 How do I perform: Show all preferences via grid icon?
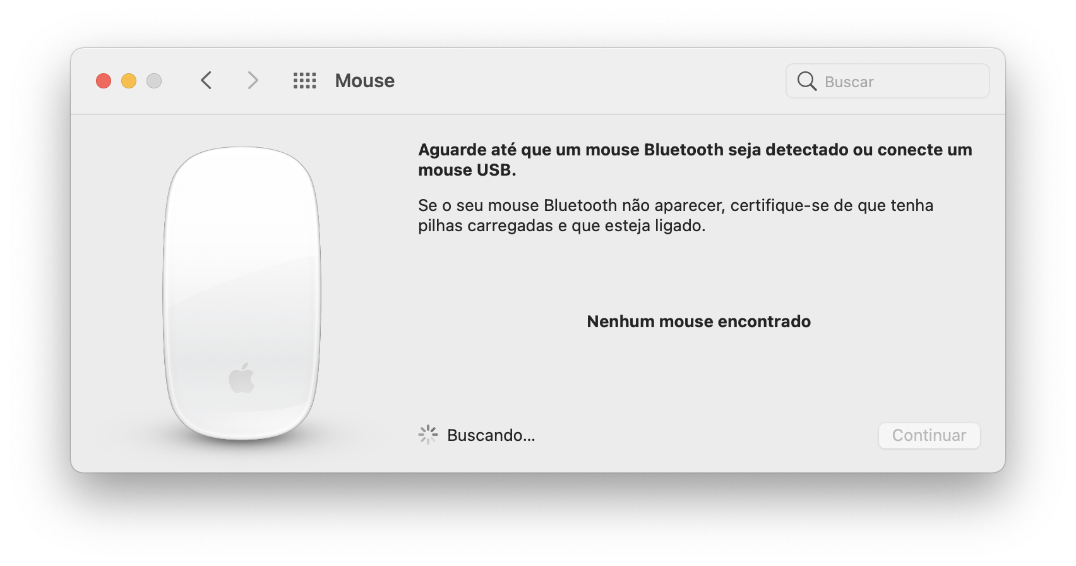[304, 81]
